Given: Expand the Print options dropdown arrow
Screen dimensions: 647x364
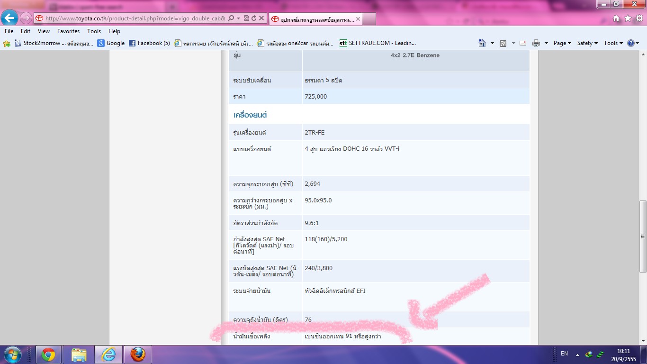Looking at the screenshot, I should 546,43.
